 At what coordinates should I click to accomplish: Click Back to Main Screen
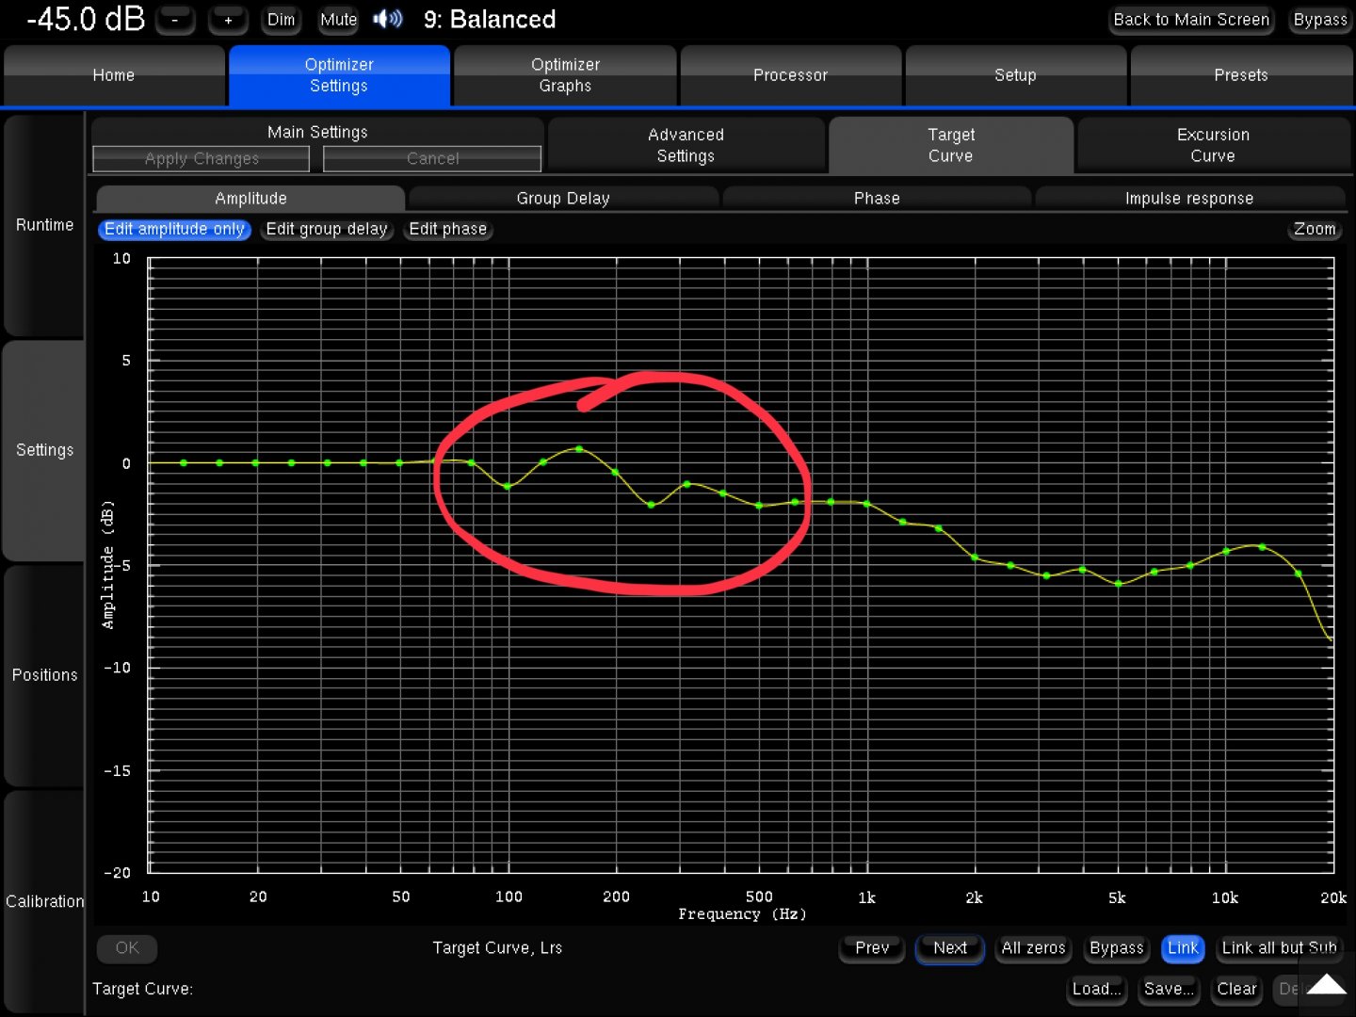1190,20
